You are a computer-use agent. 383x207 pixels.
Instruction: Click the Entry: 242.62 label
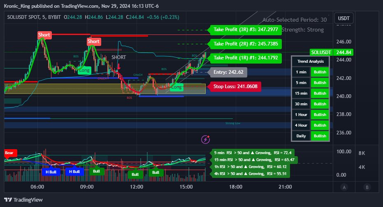coord(228,72)
